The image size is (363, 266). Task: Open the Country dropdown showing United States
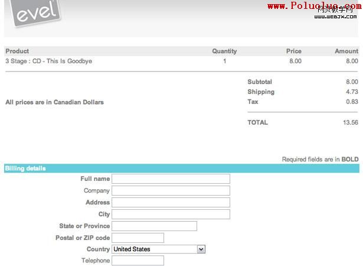158,249
